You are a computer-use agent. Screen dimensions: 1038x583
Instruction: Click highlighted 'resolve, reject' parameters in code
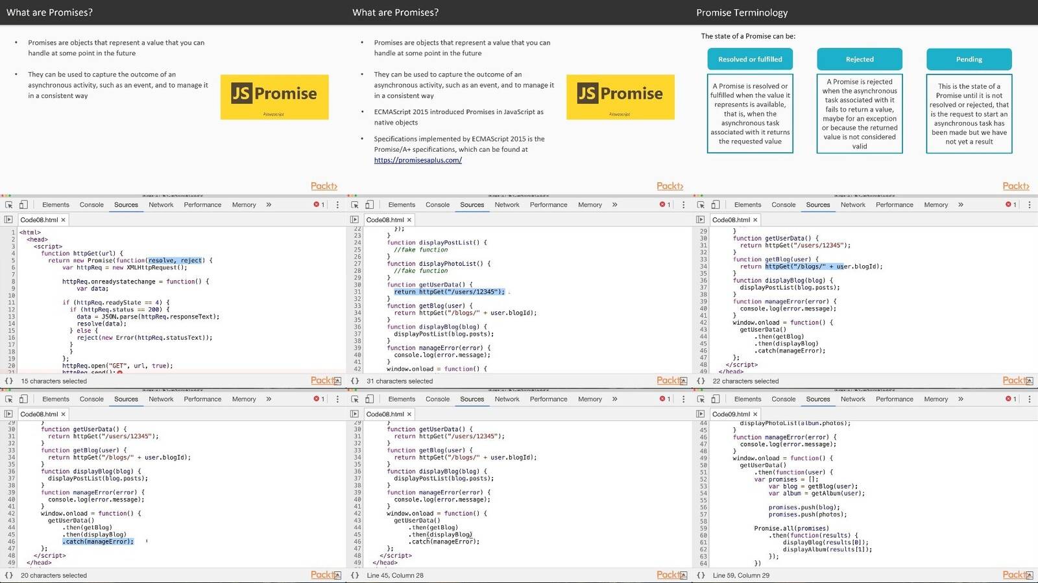[x=175, y=261]
